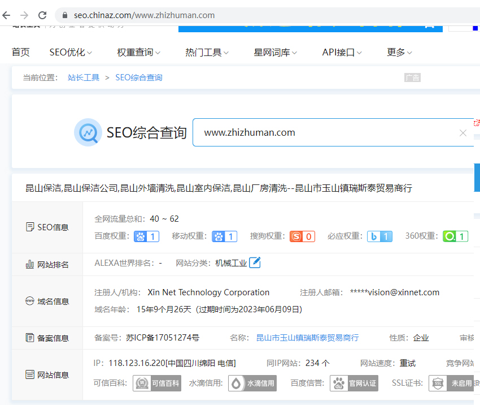Click the browser forward arrow
480x405 pixels.
(x=24, y=15)
